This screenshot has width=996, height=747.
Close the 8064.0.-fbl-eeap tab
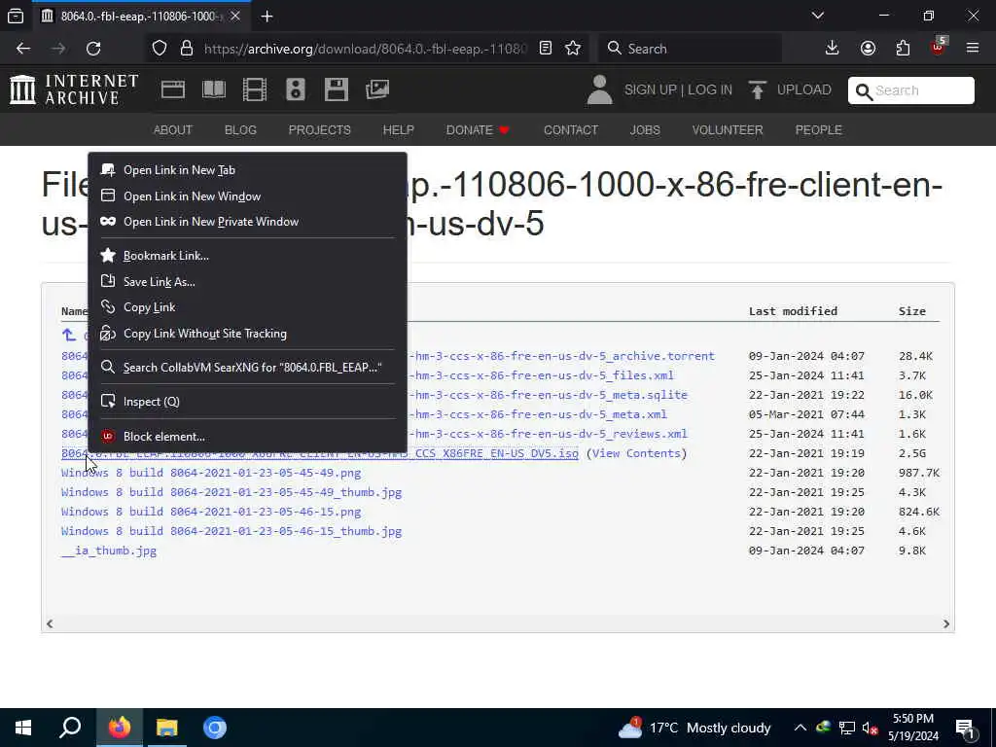pyautogui.click(x=235, y=16)
